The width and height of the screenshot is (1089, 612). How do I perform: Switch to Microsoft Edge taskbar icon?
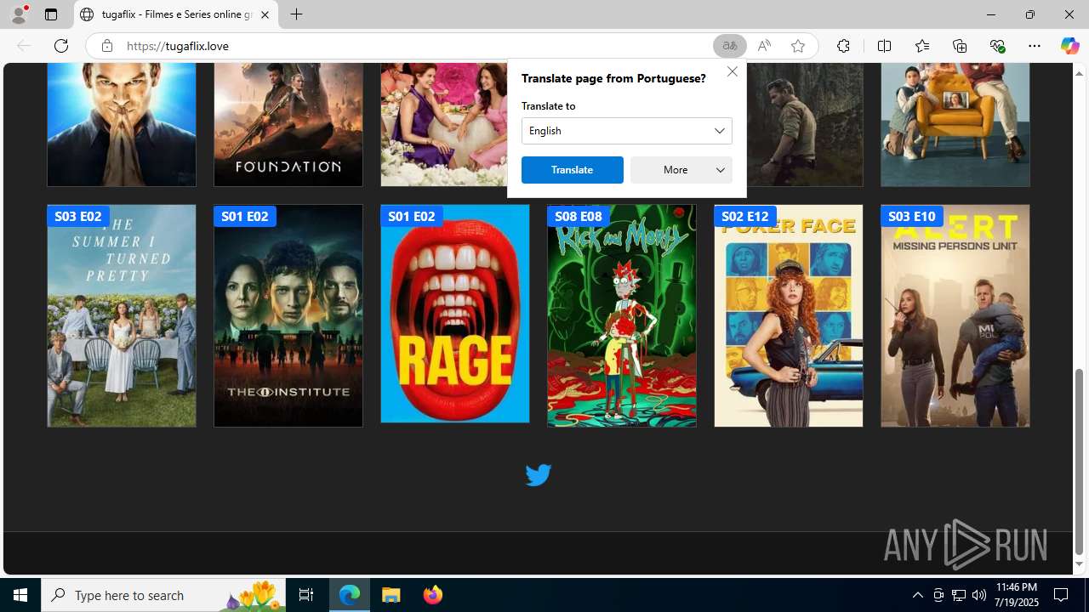tap(350, 595)
